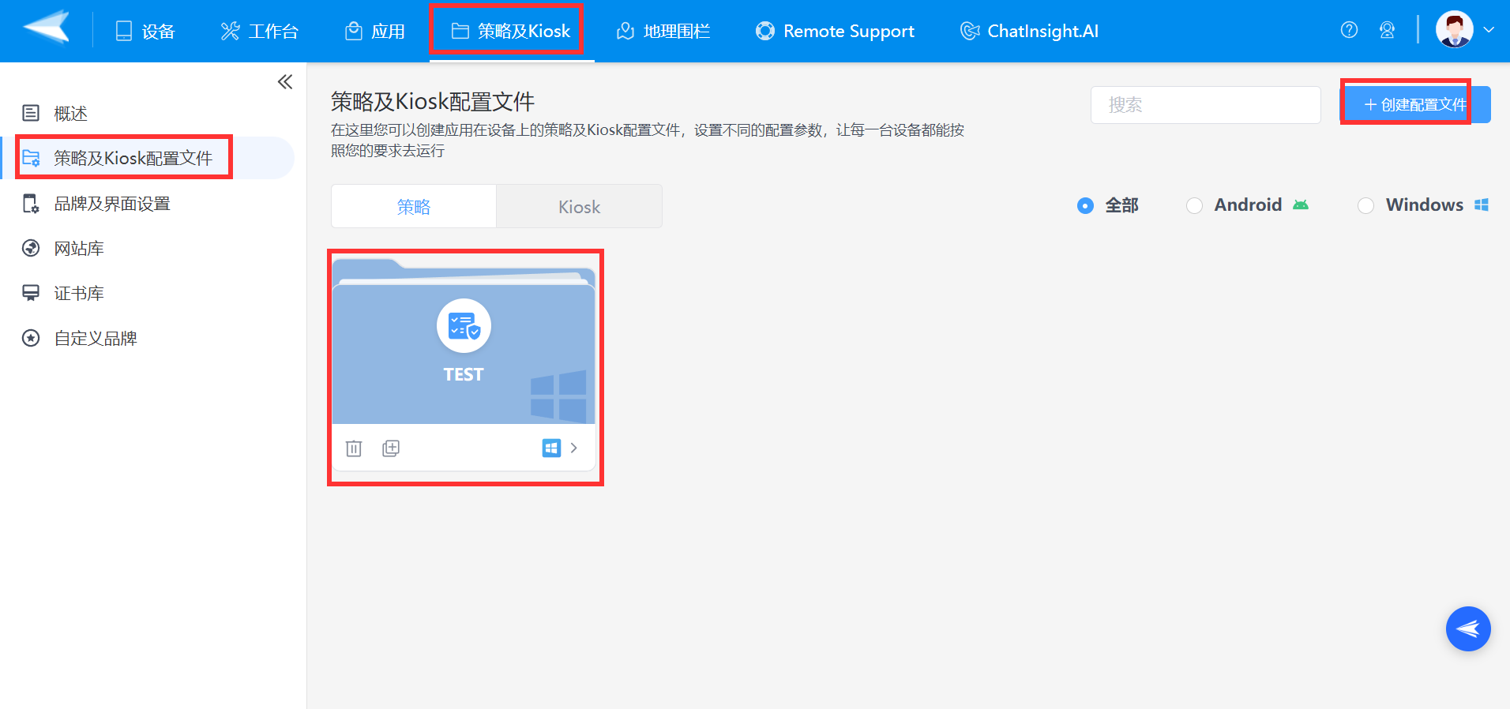Switch to the Kiosk tab
Image resolution: width=1510 pixels, height=709 pixels.
click(579, 207)
